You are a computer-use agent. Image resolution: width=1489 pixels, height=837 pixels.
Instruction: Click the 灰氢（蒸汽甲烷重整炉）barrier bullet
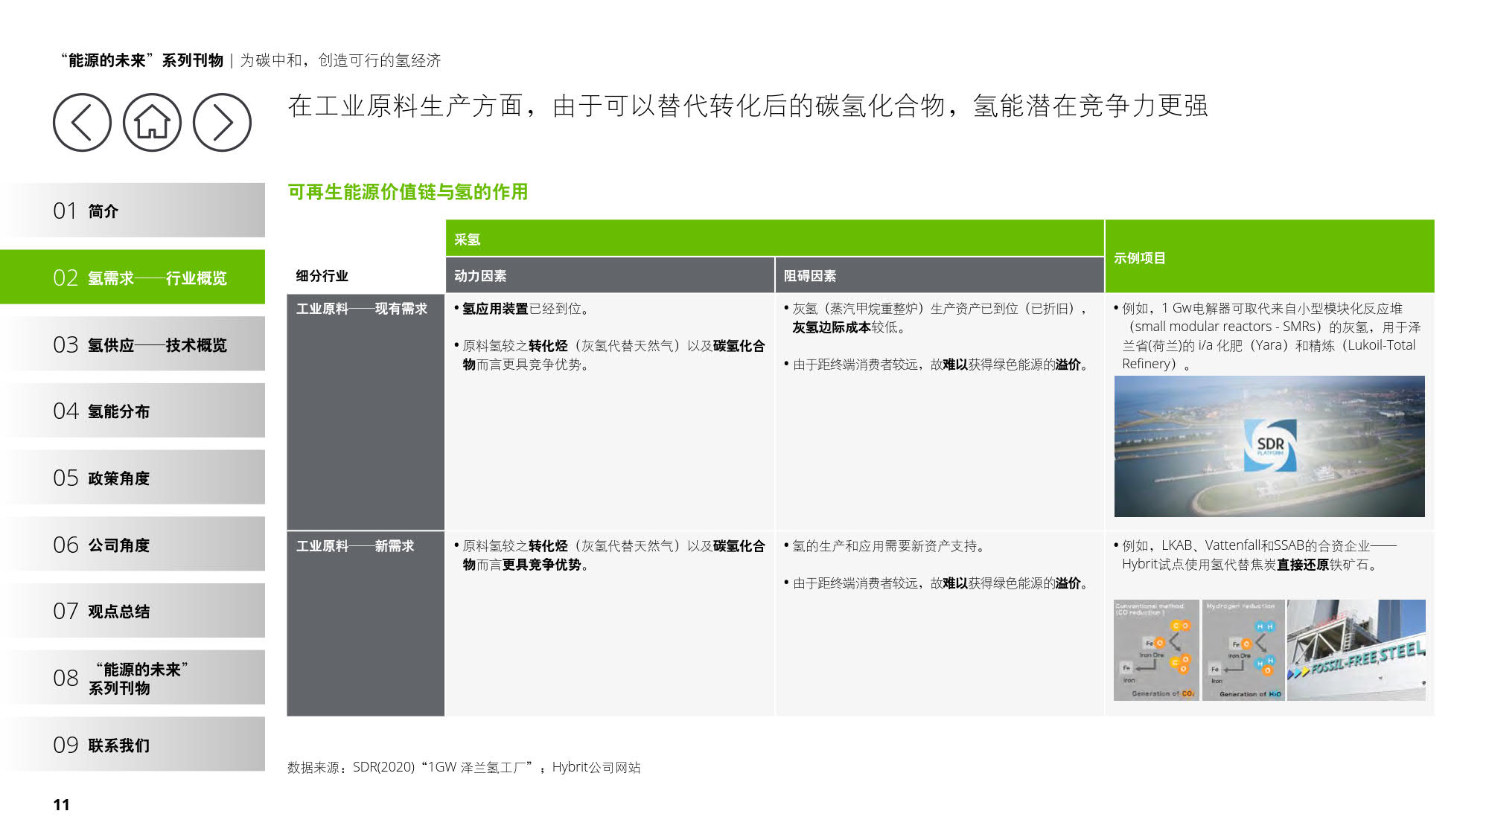tap(937, 318)
